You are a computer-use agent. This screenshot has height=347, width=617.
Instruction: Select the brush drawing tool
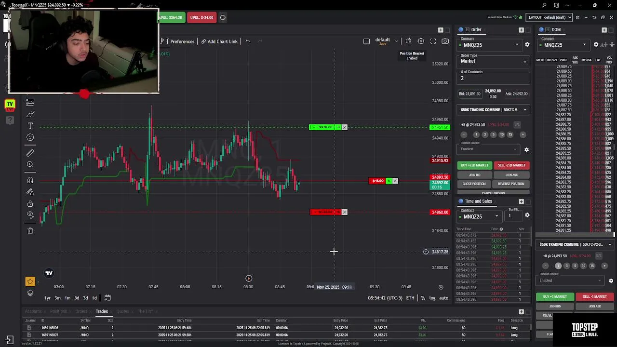[x=30, y=114]
